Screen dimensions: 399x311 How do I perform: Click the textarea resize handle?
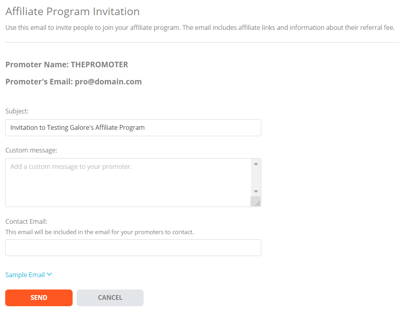[257, 202]
